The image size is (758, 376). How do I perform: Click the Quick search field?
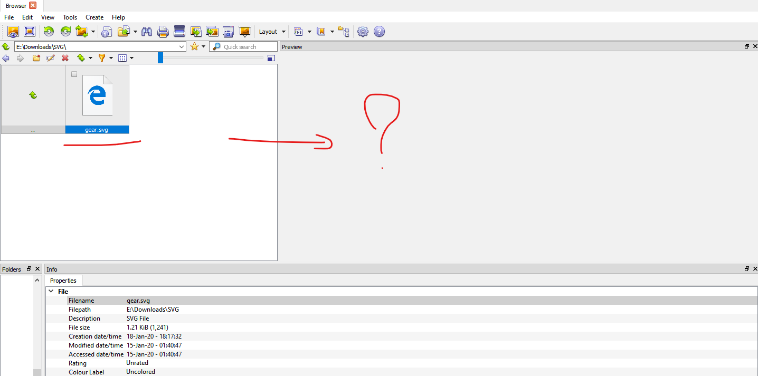[243, 47]
